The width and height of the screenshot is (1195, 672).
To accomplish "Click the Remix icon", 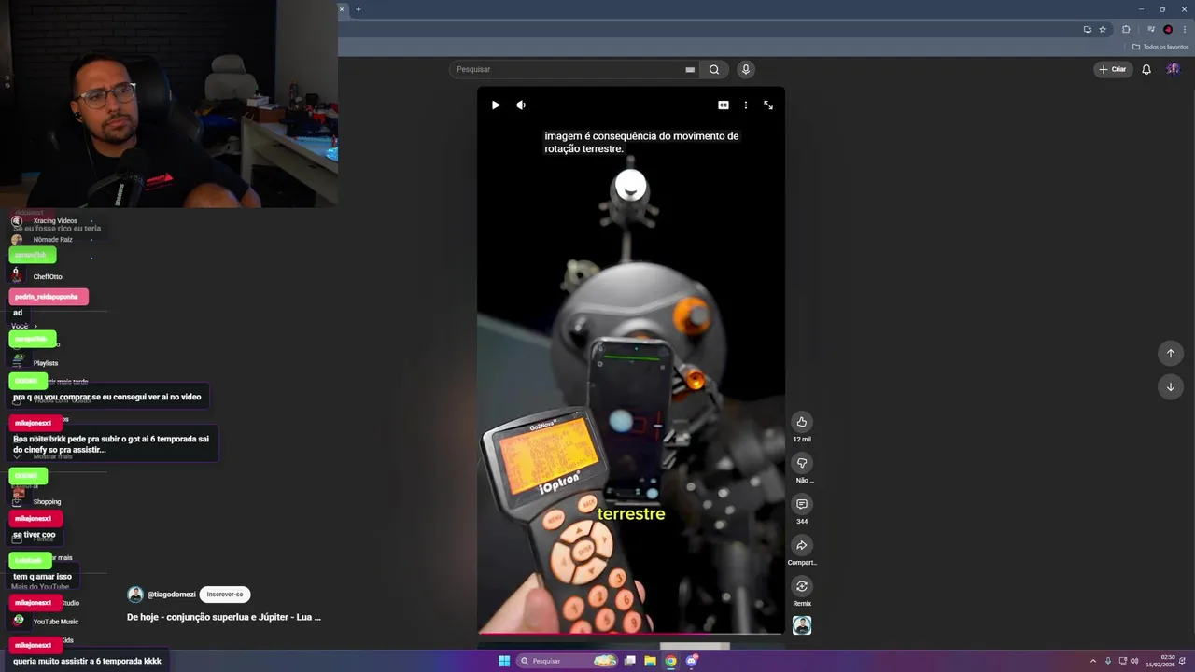I will (x=802, y=586).
